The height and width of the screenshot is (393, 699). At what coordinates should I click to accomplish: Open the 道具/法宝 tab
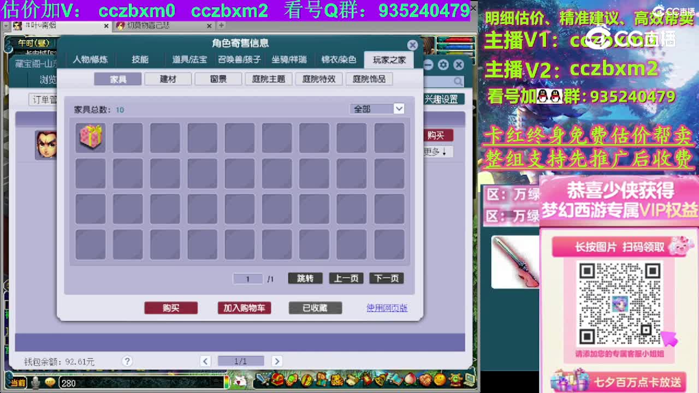pos(189,59)
